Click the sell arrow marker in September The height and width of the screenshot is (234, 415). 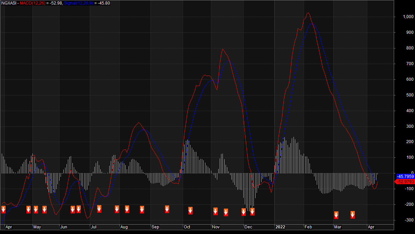pyautogui.click(x=167, y=209)
